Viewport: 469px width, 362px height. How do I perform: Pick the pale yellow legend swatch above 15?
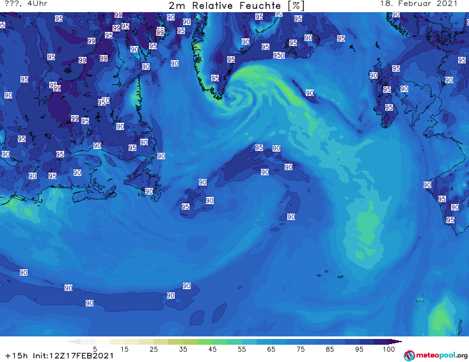(117, 342)
